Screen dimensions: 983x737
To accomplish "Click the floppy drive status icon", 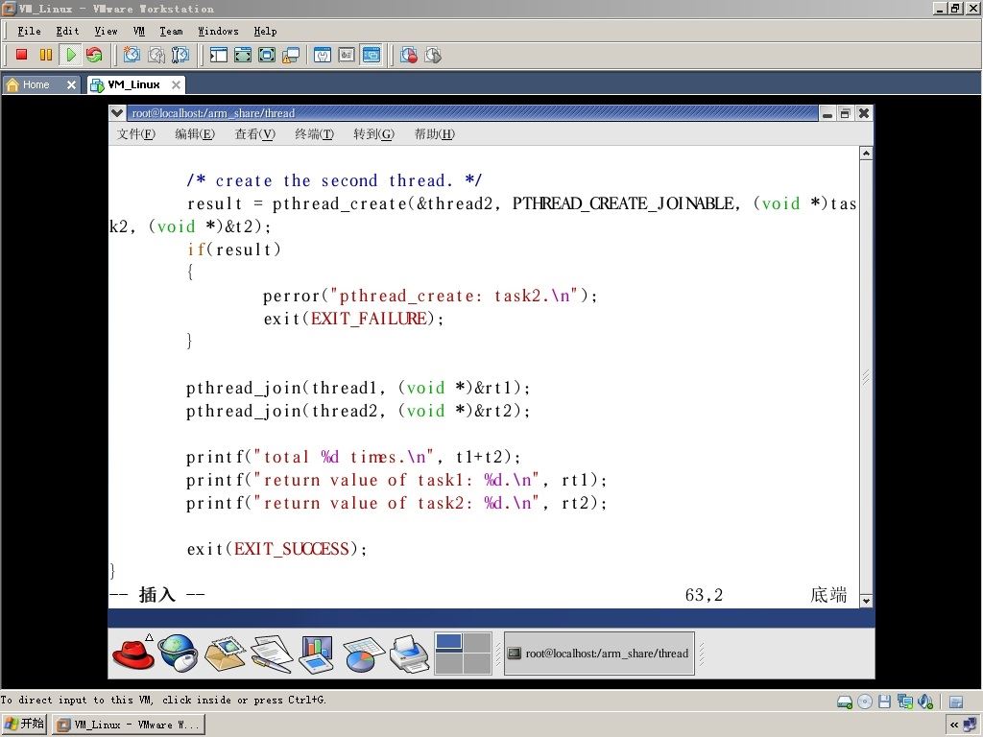I will (x=884, y=701).
